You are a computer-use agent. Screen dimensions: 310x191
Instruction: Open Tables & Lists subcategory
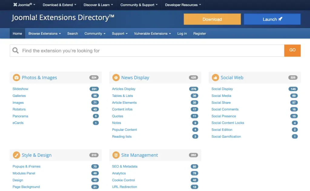122,96
